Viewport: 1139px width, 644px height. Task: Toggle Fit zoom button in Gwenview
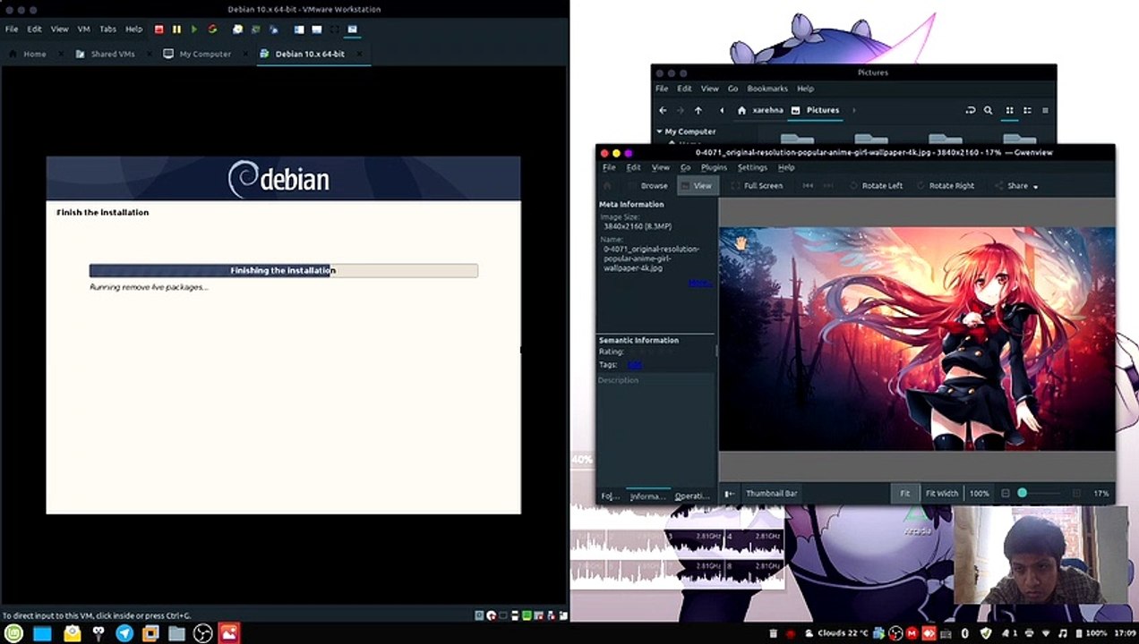pos(904,493)
